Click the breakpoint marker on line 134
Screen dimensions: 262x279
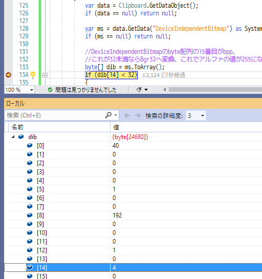tap(8, 75)
